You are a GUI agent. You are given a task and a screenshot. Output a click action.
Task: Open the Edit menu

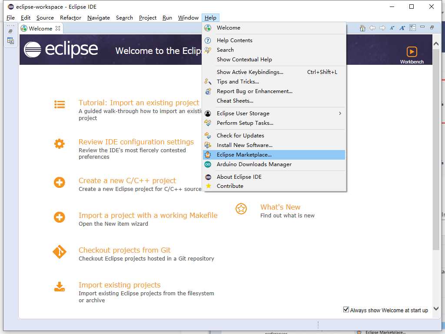(x=26, y=17)
